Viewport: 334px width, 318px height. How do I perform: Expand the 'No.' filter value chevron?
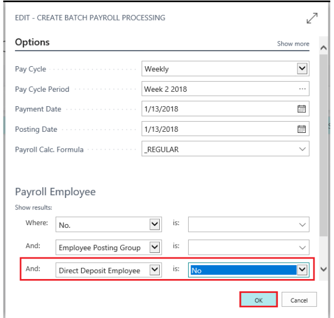tap(302, 225)
